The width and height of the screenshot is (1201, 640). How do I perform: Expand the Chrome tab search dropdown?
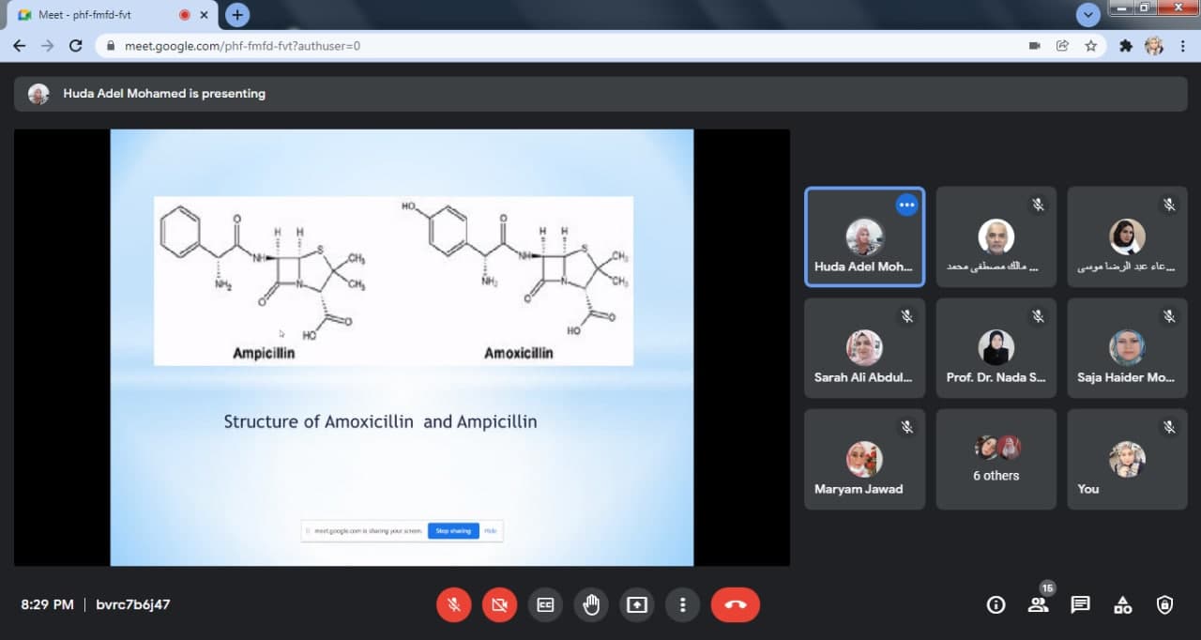1087,15
